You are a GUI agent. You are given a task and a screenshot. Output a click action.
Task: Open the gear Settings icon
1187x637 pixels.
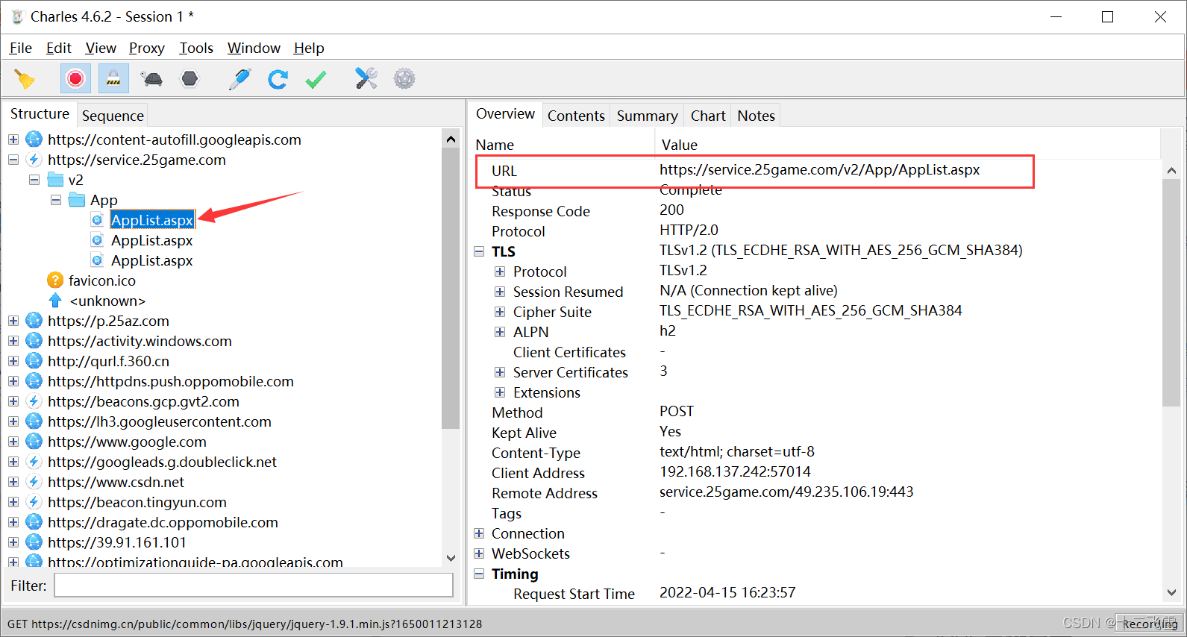[x=404, y=78]
